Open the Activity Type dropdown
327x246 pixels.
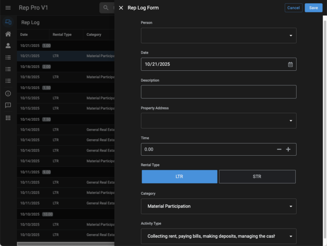218,236
